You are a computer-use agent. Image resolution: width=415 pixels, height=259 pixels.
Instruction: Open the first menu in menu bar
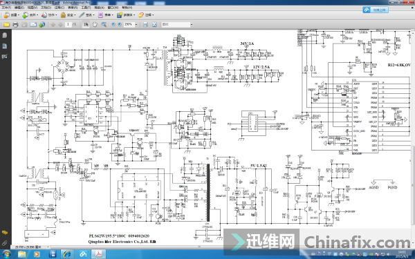6,8
